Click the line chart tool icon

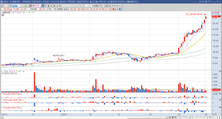[x=104, y=6]
